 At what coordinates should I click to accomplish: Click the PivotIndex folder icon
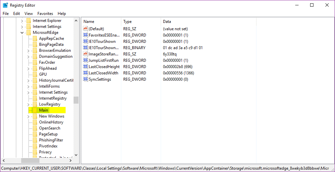tap(35, 146)
